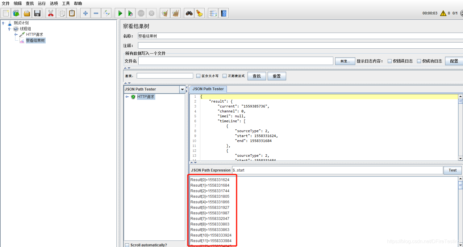Click the New test plan icon
The width and height of the screenshot is (463, 247).
[6, 13]
